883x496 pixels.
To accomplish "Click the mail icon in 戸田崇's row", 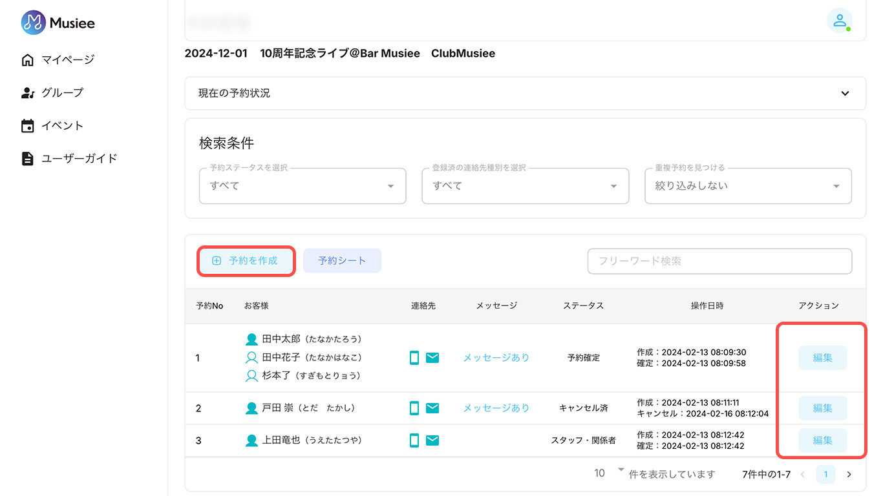I will pos(432,408).
